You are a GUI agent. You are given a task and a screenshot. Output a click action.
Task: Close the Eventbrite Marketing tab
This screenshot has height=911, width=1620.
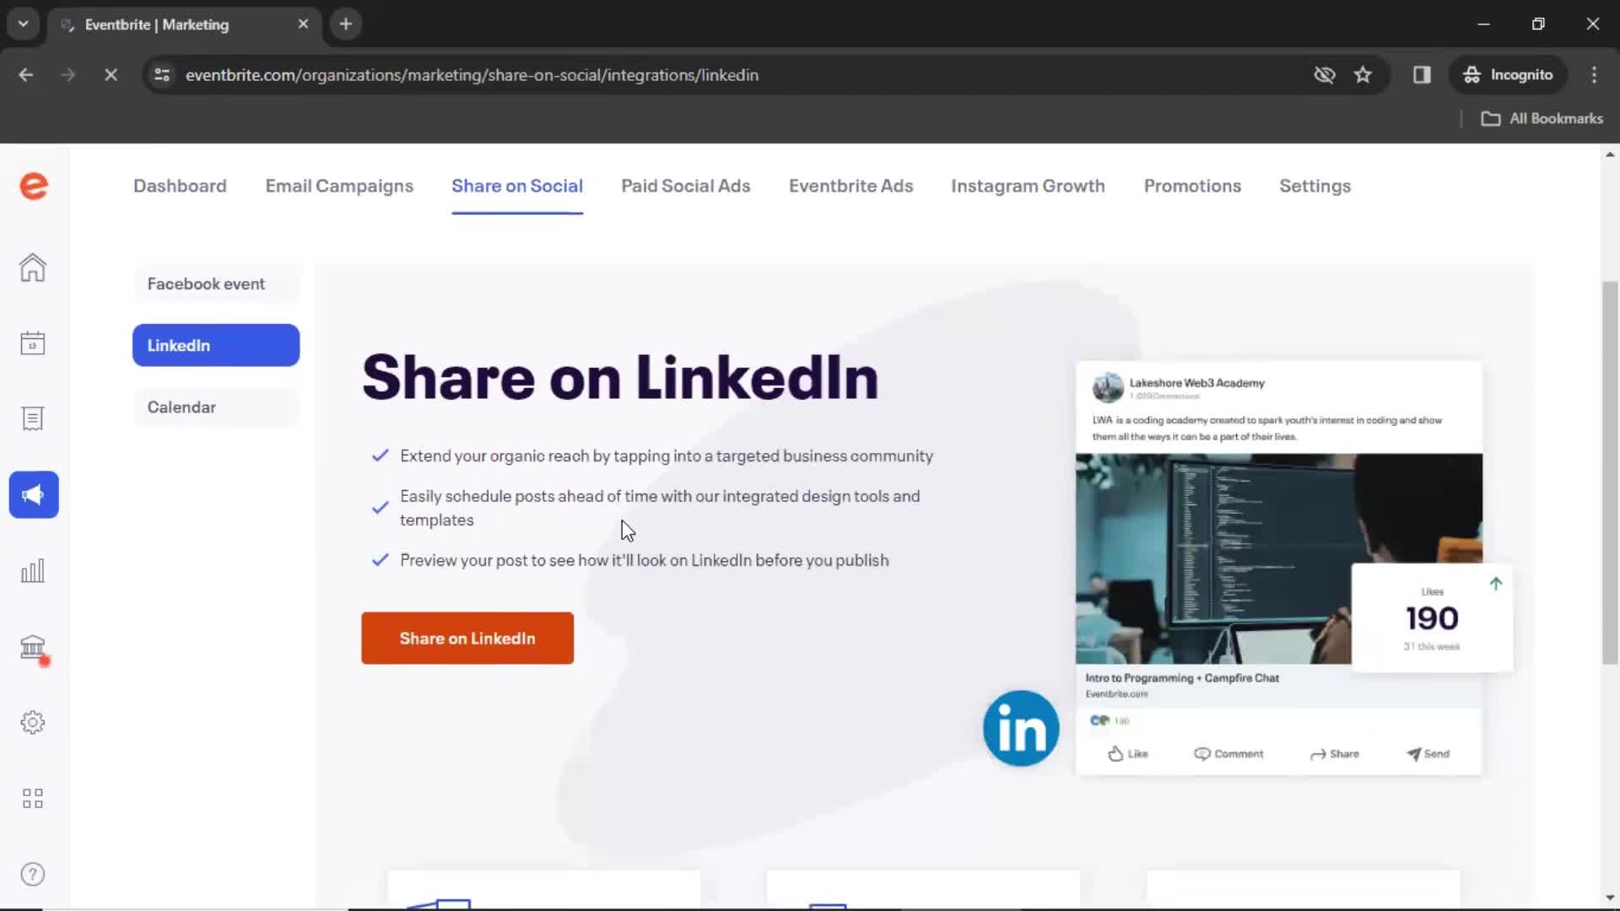[303, 24]
